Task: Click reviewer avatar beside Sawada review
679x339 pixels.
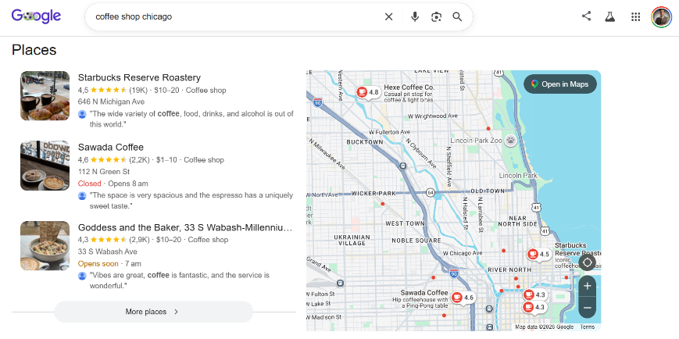Action: pos(82,196)
